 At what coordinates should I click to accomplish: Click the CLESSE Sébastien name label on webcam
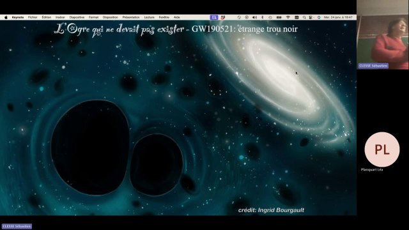[373, 66]
